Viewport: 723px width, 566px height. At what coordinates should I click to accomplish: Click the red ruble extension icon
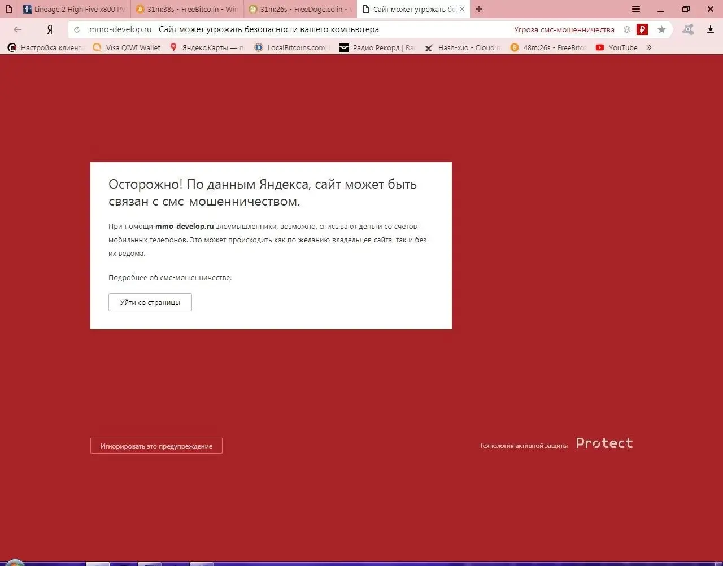(642, 29)
